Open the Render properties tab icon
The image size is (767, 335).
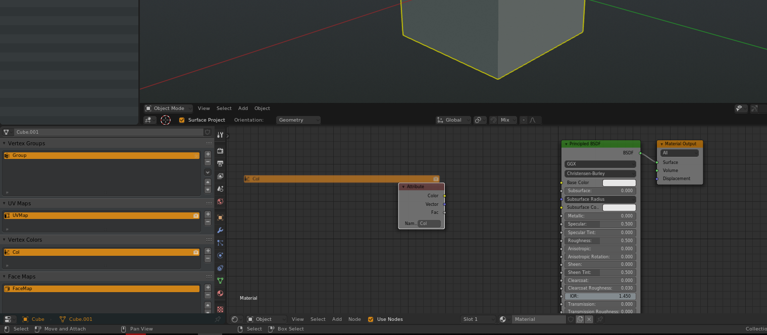[220, 151]
